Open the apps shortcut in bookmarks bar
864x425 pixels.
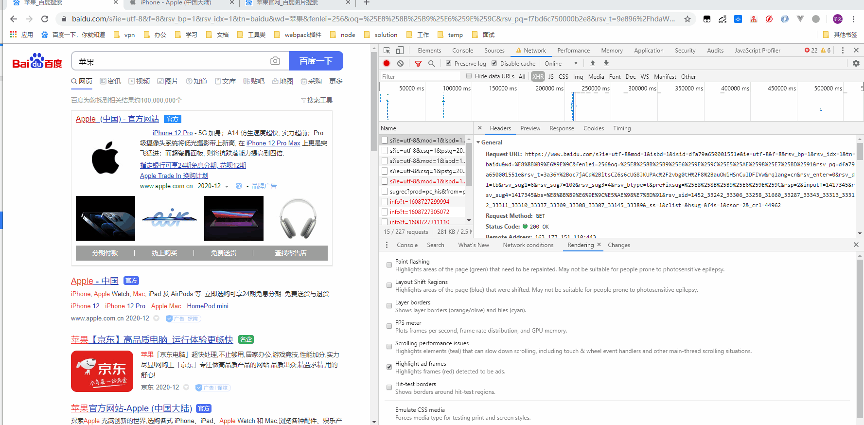point(21,35)
